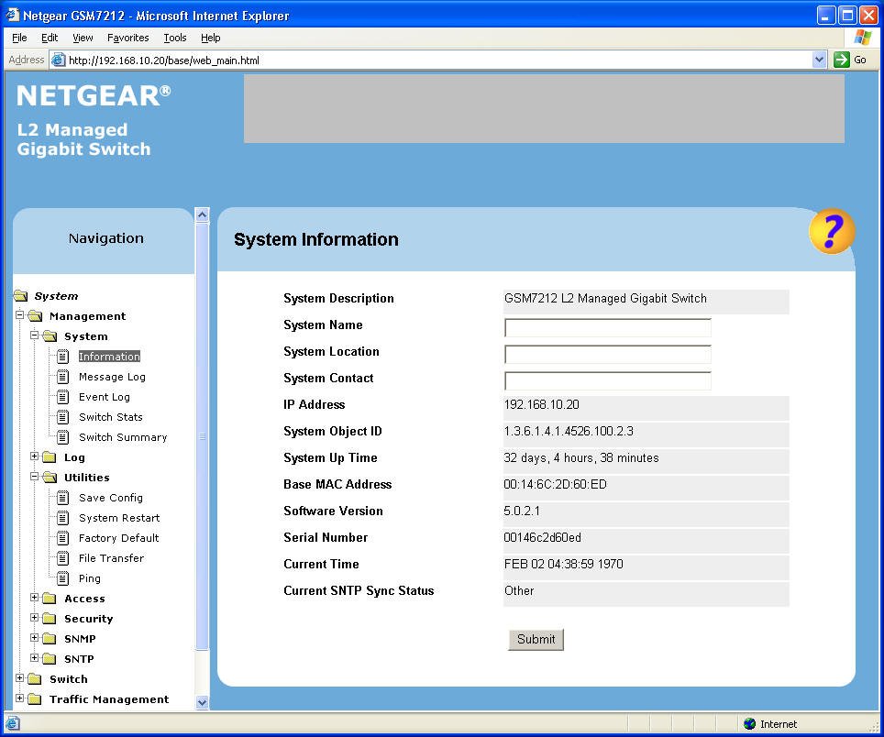Open the Help menu
Viewport: 884px width, 737px height.
coord(210,38)
